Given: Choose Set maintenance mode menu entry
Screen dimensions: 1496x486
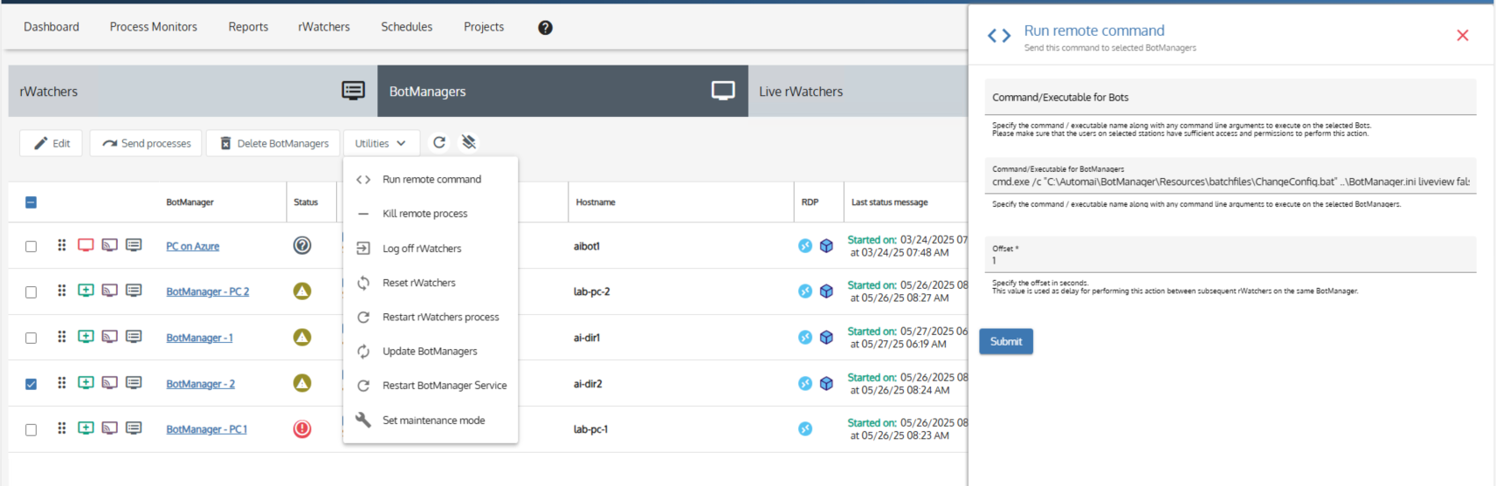Looking at the screenshot, I should coord(431,421).
